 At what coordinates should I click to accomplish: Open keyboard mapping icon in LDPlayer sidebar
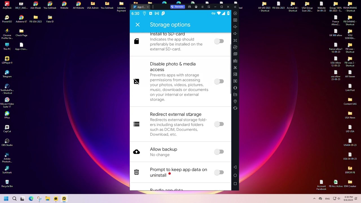pyautogui.click(x=235, y=20)
